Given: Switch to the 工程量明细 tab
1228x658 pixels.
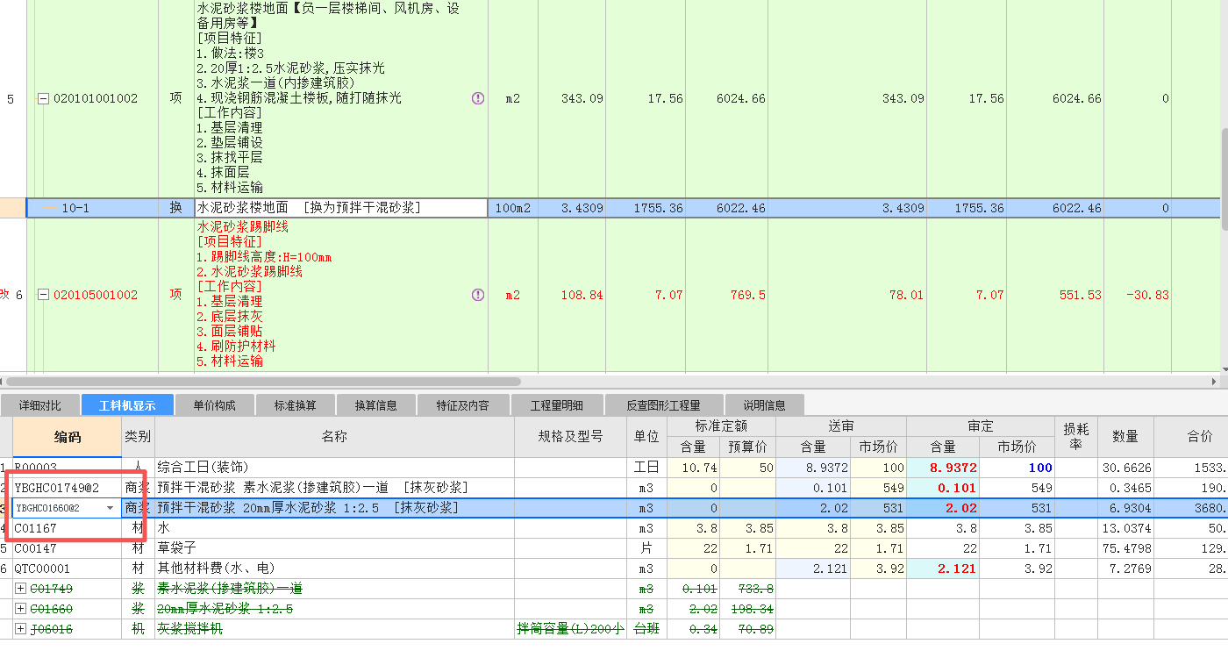Looking at the screenshot, I should tap(556, 405).
